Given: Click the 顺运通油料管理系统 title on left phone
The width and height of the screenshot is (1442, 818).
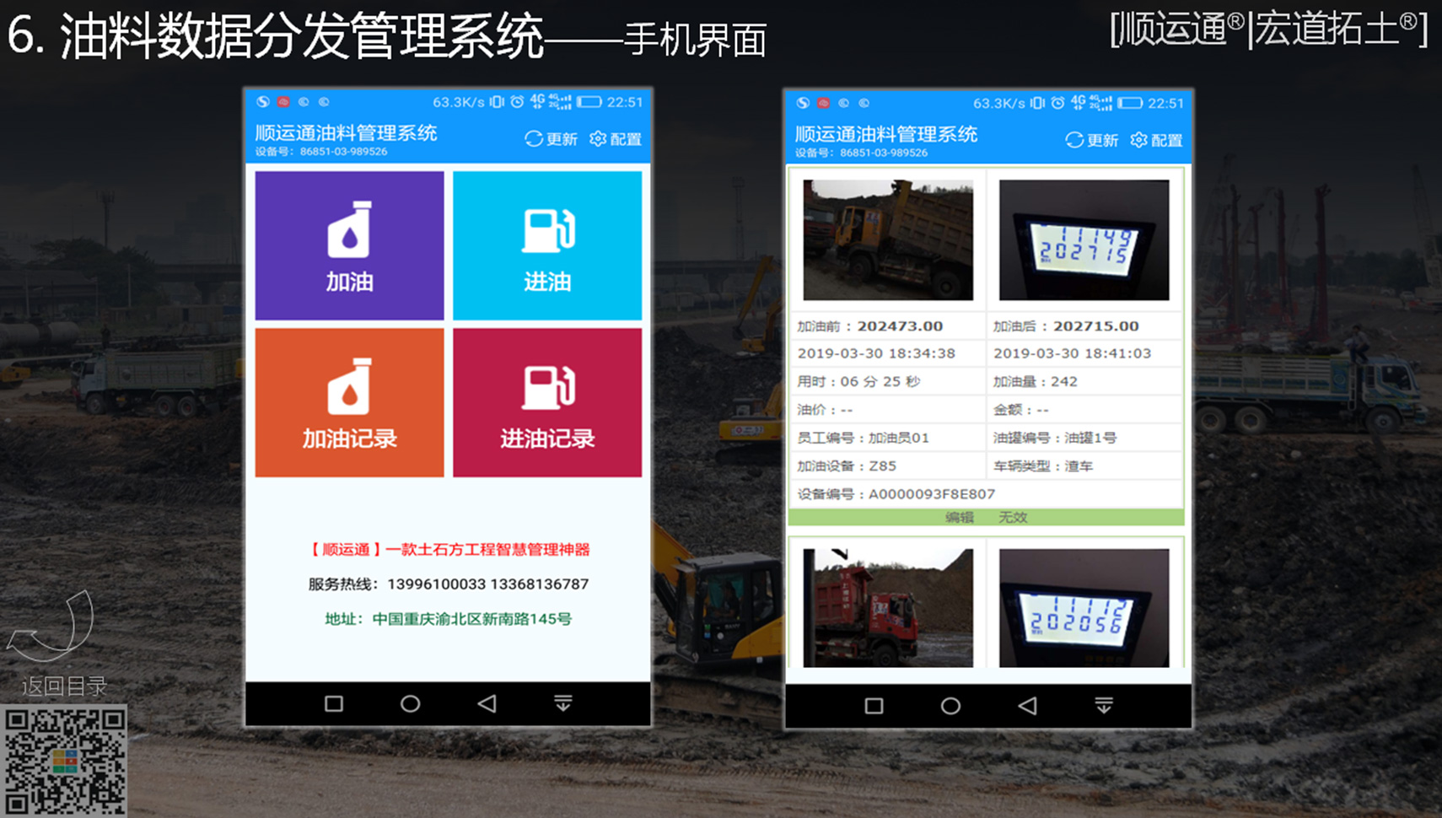Looking at the screenshot, I should pyautogui.click(x=346, y=133).
